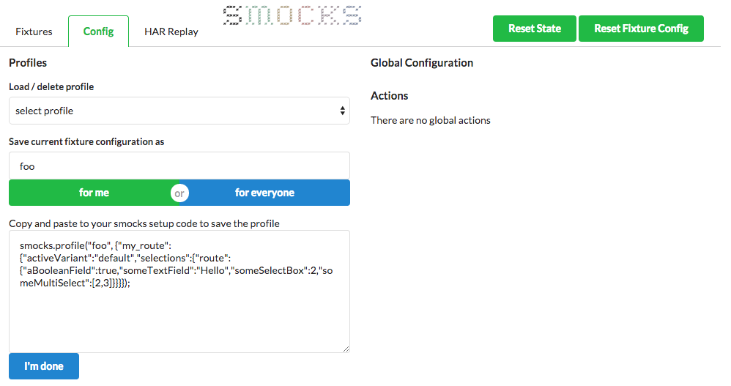Focus the profile name field containing "foo"
Image resolution: width=731 pixels, height=386 pixels.
coord(179,166)
